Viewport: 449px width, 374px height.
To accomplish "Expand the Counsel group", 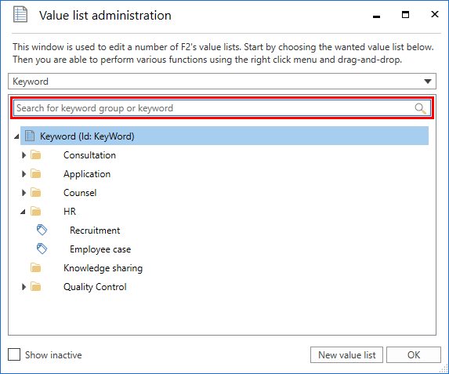I will point(24,193).
